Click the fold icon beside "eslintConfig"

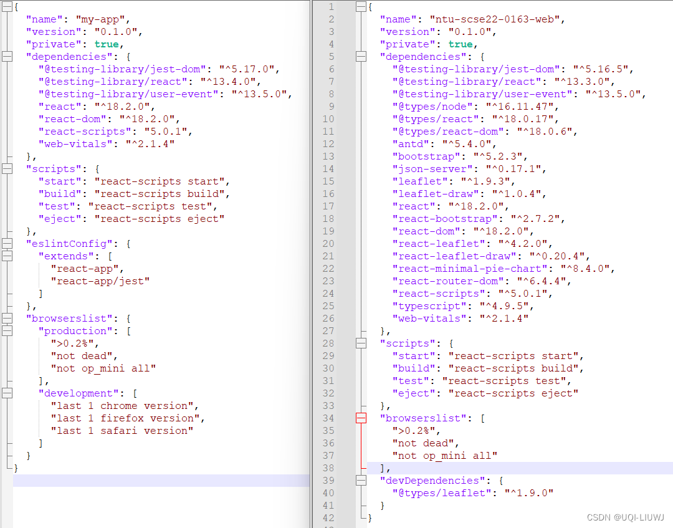pyautogui.click(x=7, y=243)
